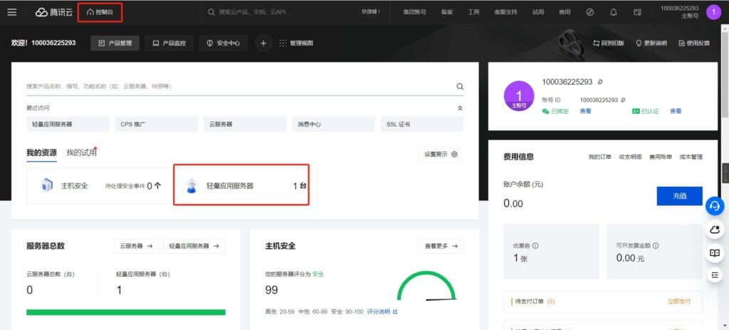Click 设置展示 settings button

pos(441,154)
